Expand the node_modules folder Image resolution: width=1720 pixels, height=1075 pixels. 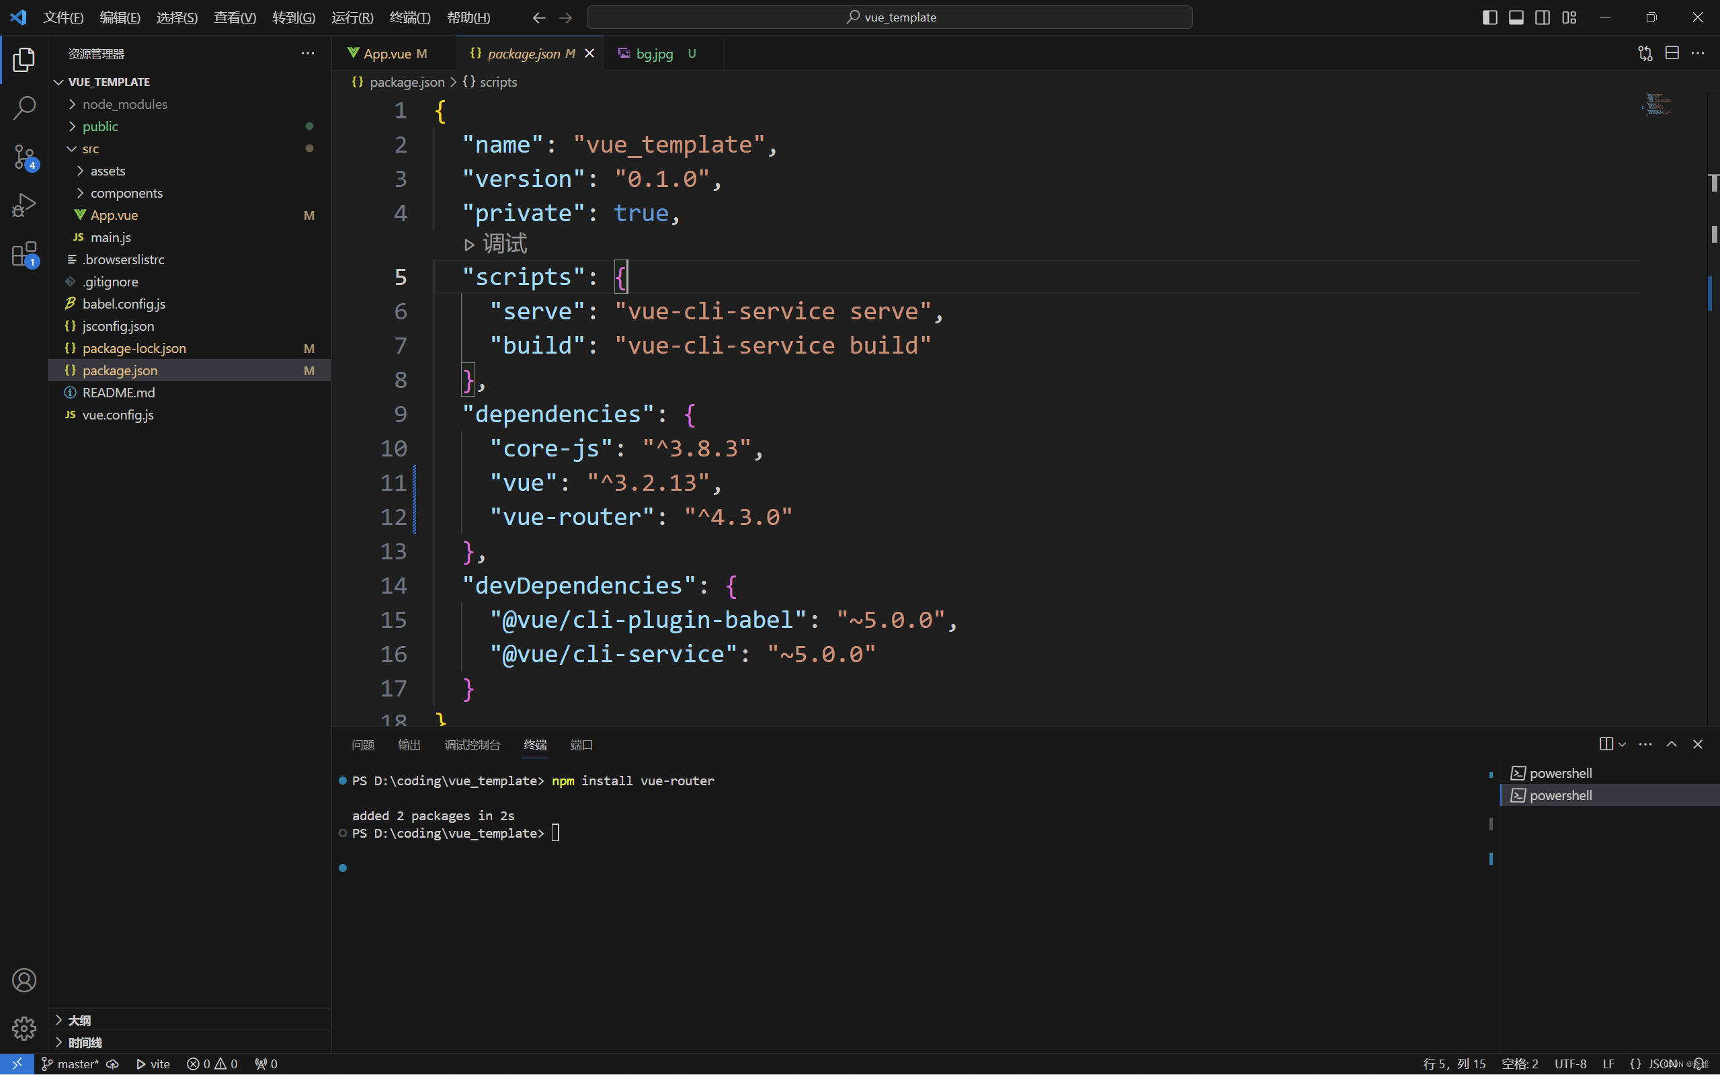pos(124,104)
